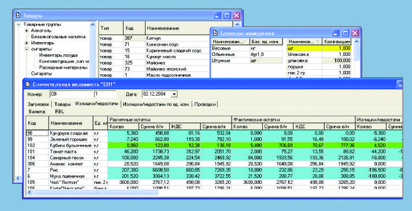
Task: Open Излишки/недостачи по ед. изм. tab
Action: coord(156,104)
